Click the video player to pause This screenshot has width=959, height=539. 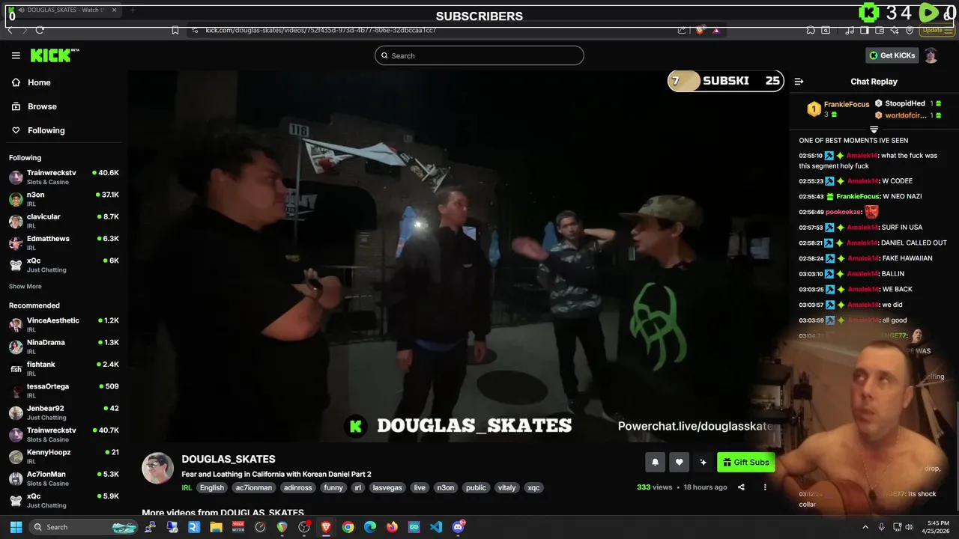(x=457, y=255)
